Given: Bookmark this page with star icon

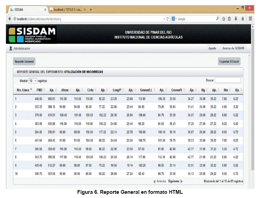Looking at the screenshot, I should point(224,19).
